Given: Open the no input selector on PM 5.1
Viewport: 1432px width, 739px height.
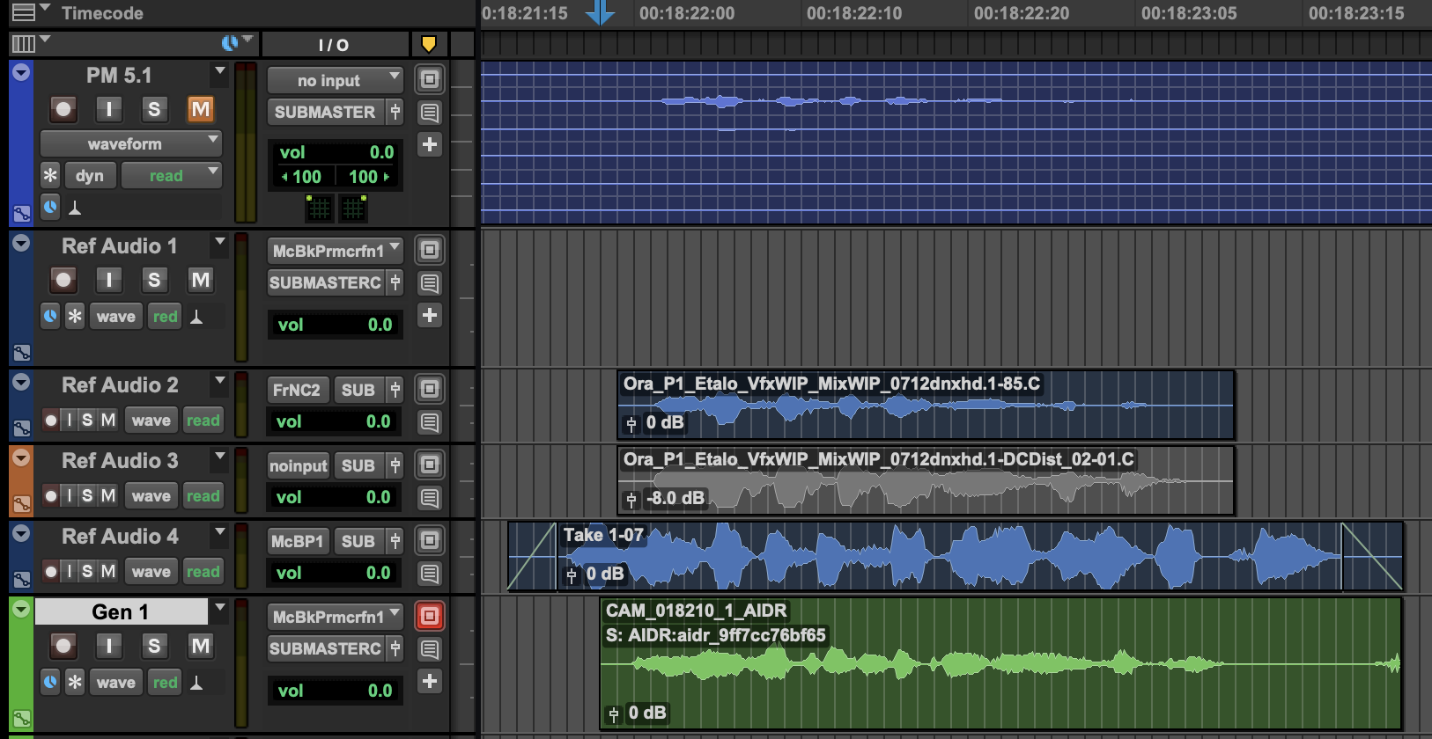Looking at the screenshot, I should click(335, 80).
